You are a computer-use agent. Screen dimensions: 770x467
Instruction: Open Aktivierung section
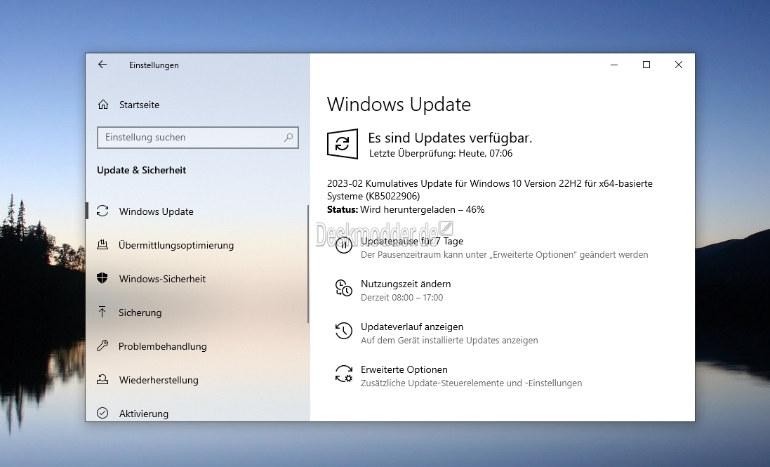coord(144,414)
